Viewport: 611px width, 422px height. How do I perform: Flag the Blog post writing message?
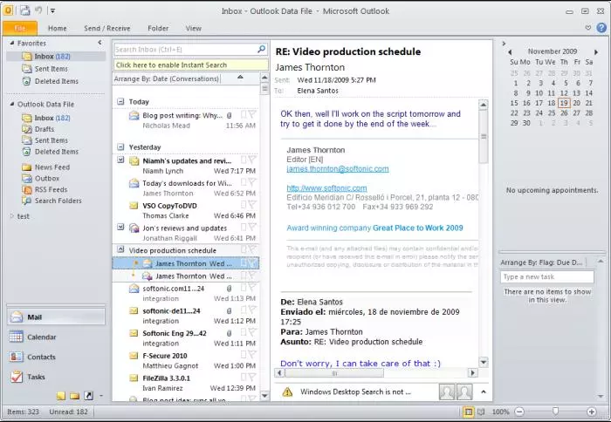[252, 114]
